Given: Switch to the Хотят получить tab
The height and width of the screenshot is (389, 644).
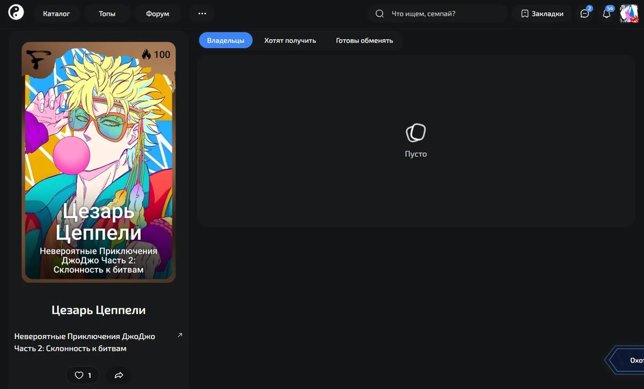Looking at the screenshot, I should click(x=290, y=40).
